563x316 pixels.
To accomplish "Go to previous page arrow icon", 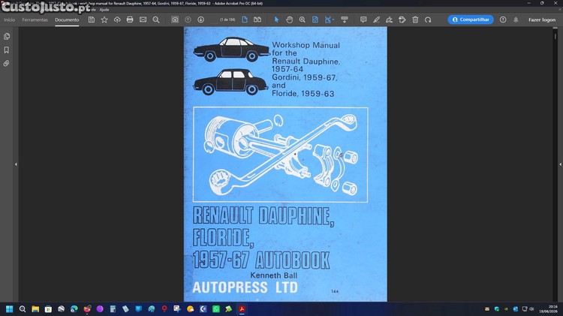I will click(188, 20).
